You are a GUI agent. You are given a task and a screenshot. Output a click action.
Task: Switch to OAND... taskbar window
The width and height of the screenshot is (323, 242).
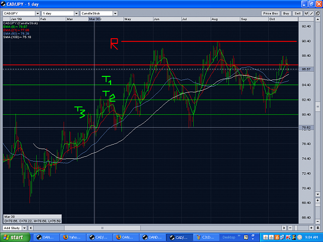click(152, 237)
